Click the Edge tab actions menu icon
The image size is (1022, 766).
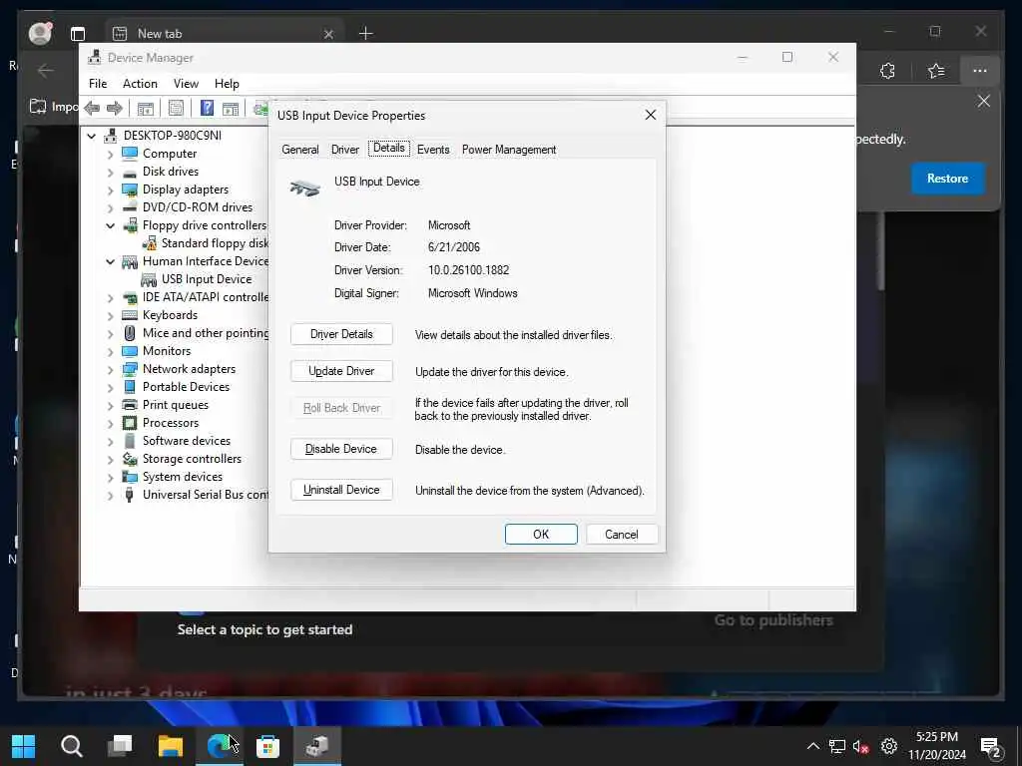pyautogui.click(x=78, y=34)
